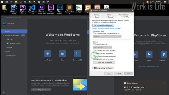169x95 pixels.
Task: Click OK in the Properties dialog
Action: tap(109, 73)
